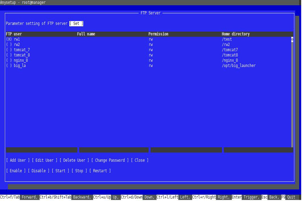Select the rw1 user radio button

pyautogui.click(x=9, y=39)
